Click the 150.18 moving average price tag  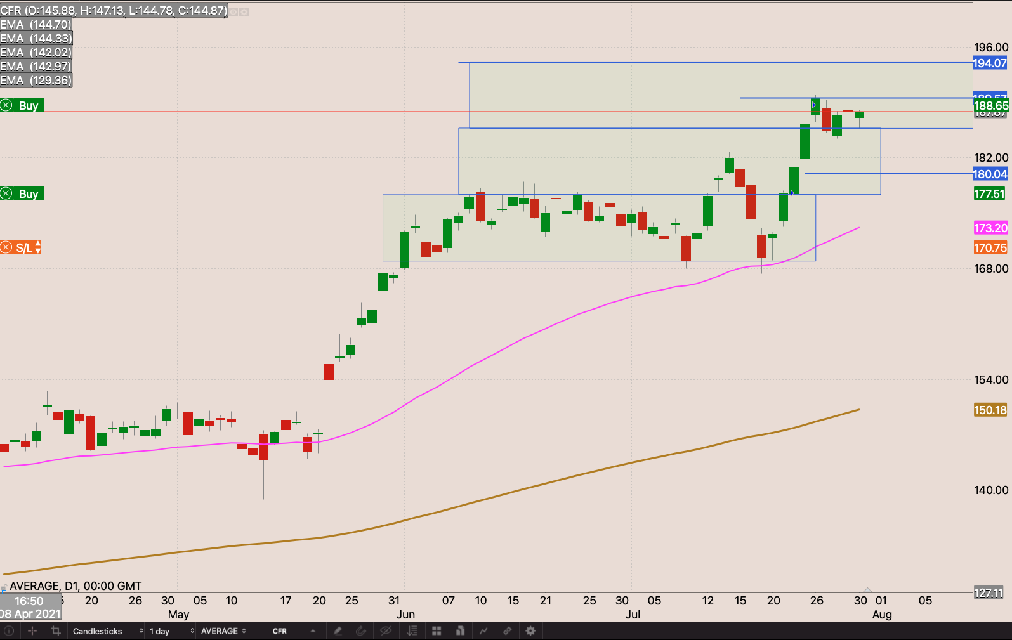click(990, 410)
